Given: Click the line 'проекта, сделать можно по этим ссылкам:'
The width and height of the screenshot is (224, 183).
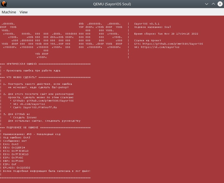Looking at the screenshot, I should (41, 97).
